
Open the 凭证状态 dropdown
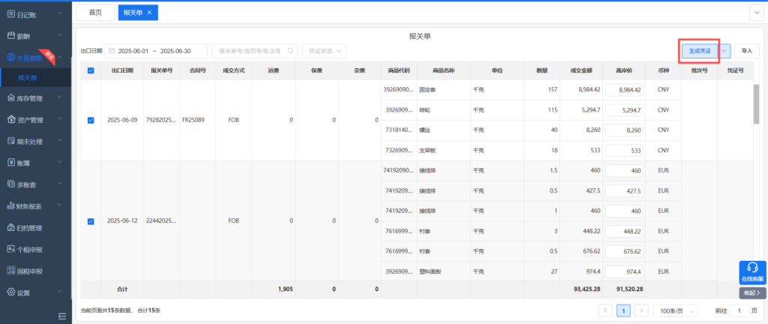[325, 51]
